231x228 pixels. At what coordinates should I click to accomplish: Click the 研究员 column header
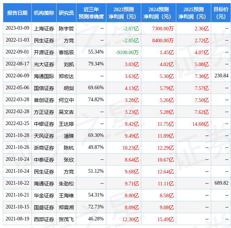pos(66,13)
